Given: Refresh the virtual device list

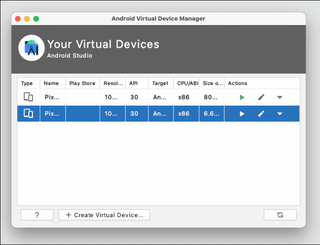Looking at the screenshot, I should coord(280,215).
